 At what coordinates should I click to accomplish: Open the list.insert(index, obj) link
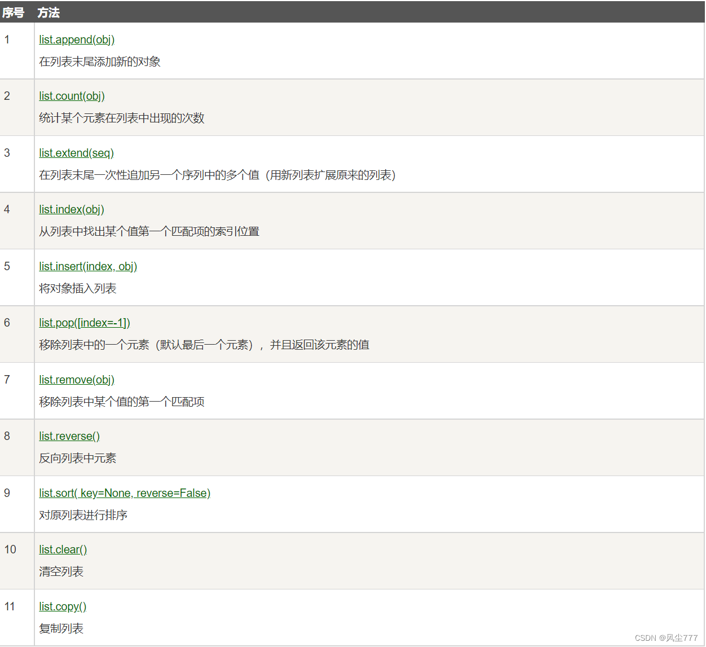coord(88,267)
